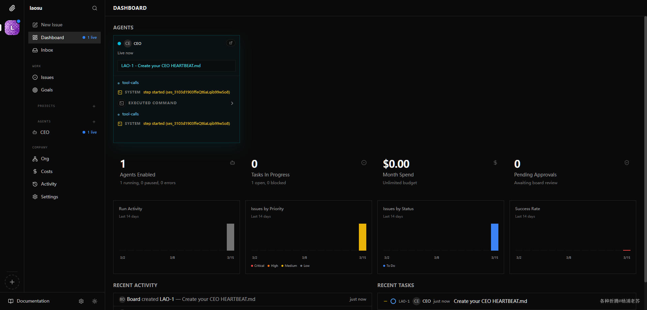Go to Settings page
The width and height of the screenshot is (647, 310).
point(65,197)
